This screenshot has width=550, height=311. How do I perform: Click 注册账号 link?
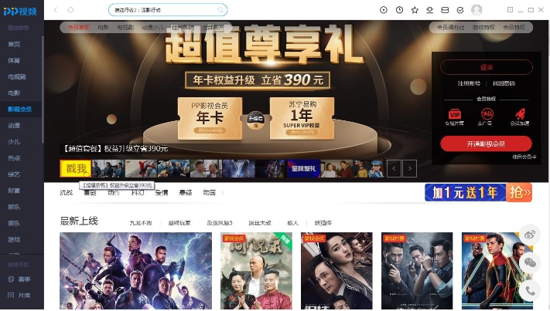(x=469, y=83)
